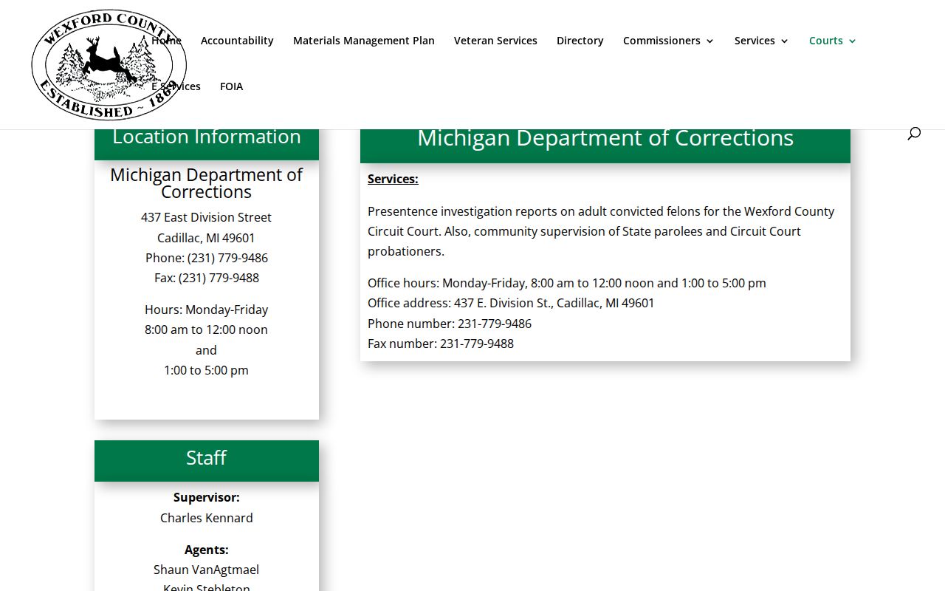
Task: Click 'Phone number: 231-779-9486' line
Action: (x=450, y=324)
